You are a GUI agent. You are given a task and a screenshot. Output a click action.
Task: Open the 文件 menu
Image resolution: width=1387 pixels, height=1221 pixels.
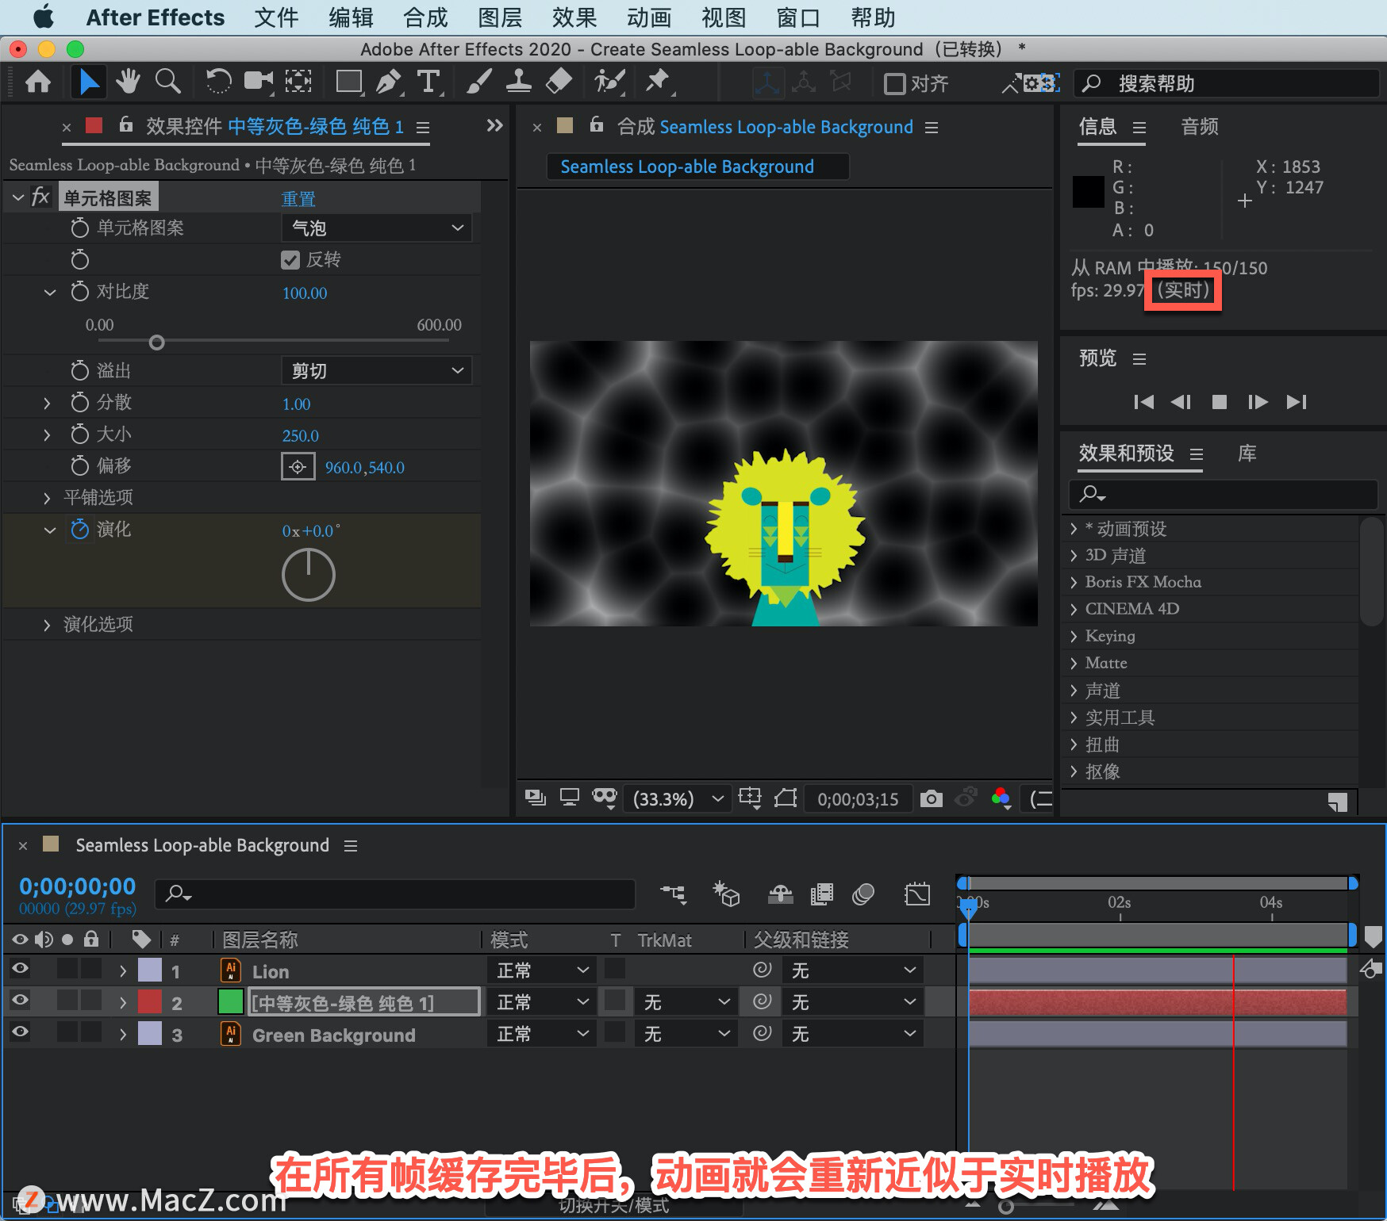coord(276,17)
